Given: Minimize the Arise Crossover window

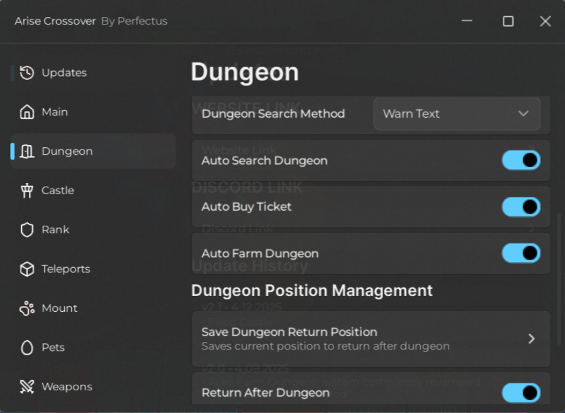Looking at the screenshot, I should click(467, 21).
